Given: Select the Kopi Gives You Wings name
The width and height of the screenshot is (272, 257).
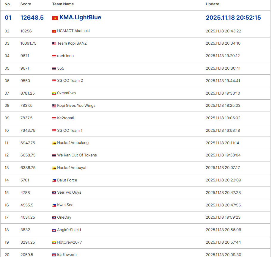Looking at the screenshot, I should click(x=76, y=106).
